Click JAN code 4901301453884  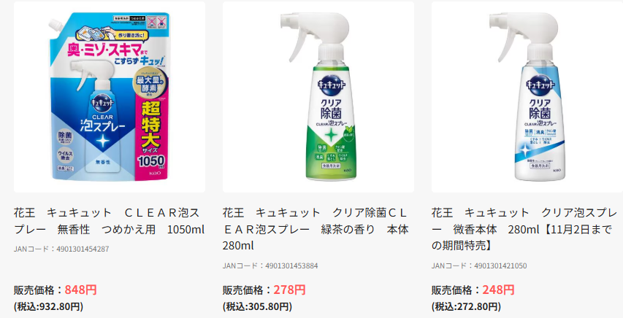tap(270, 265)
